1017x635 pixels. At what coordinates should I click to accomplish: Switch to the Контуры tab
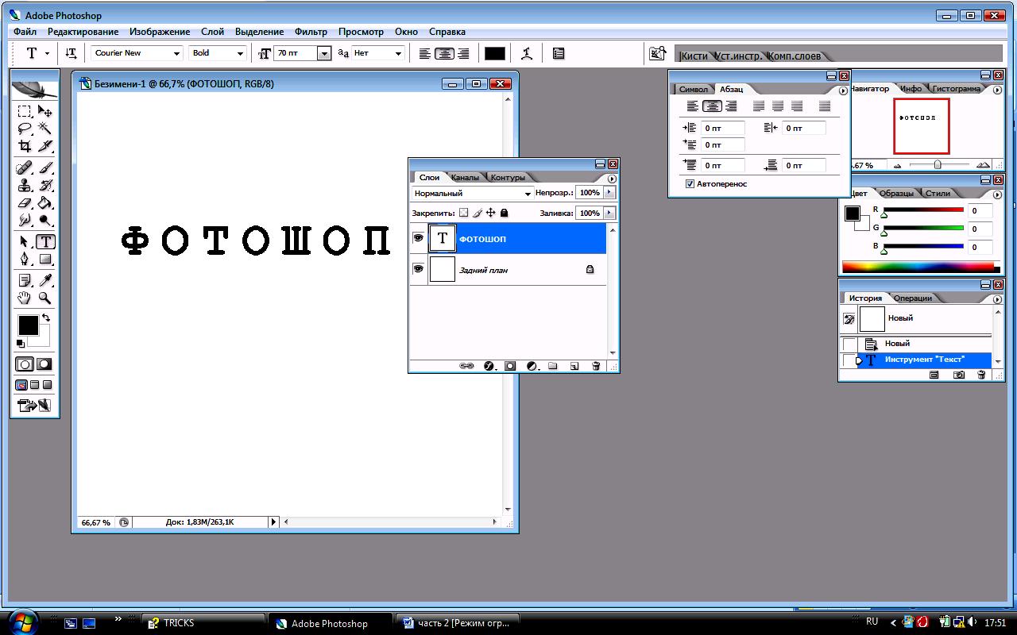click(508, 178)
